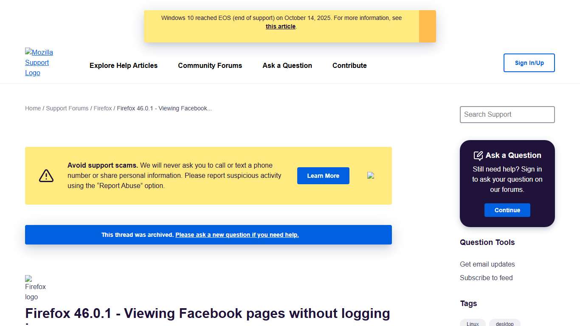Image resolution: width=580 pixels, height=326 pixels.
Task: Click the Mozilla Support logo
Action: point(39,62)
